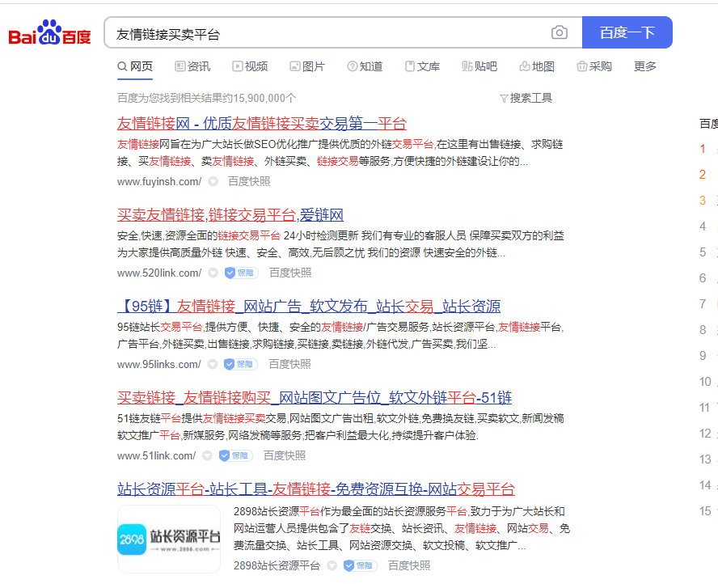Screen dimensions: 718x584
Task: Expand dropdown arrow next to www.95links.com
Action: (213, 365)
